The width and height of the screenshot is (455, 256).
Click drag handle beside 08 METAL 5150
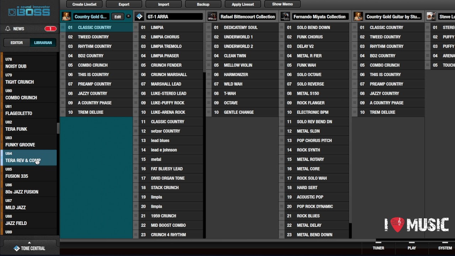pos(282,93)
